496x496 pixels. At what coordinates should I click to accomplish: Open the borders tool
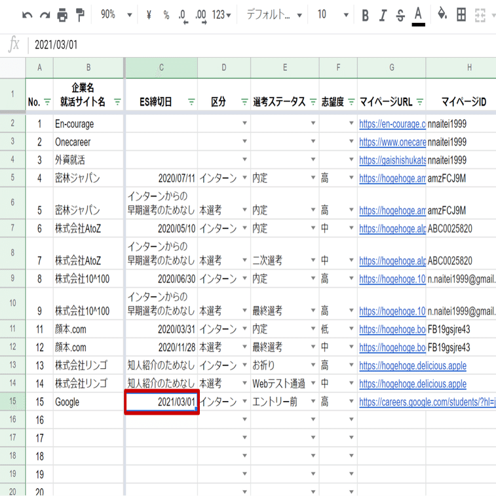tap(461, 14)
